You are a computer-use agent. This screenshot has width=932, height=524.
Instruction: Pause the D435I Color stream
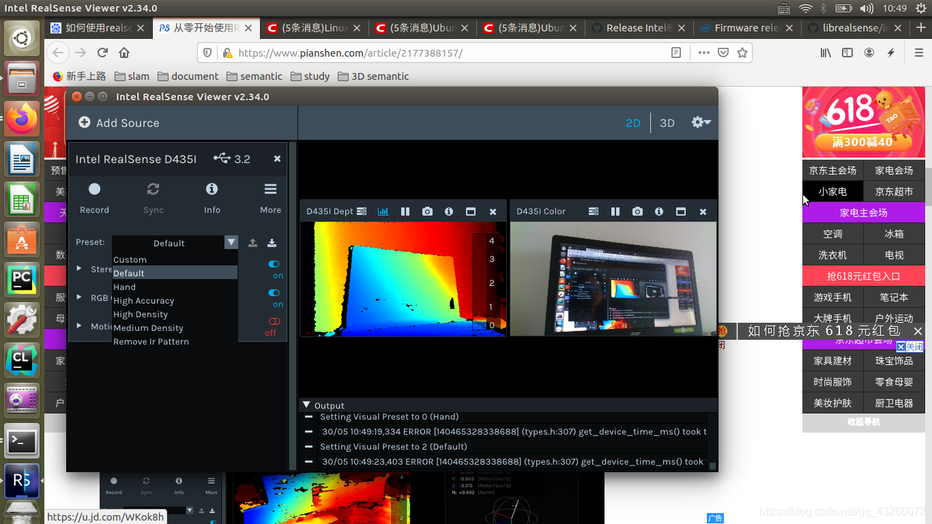[x=615, y=212]
